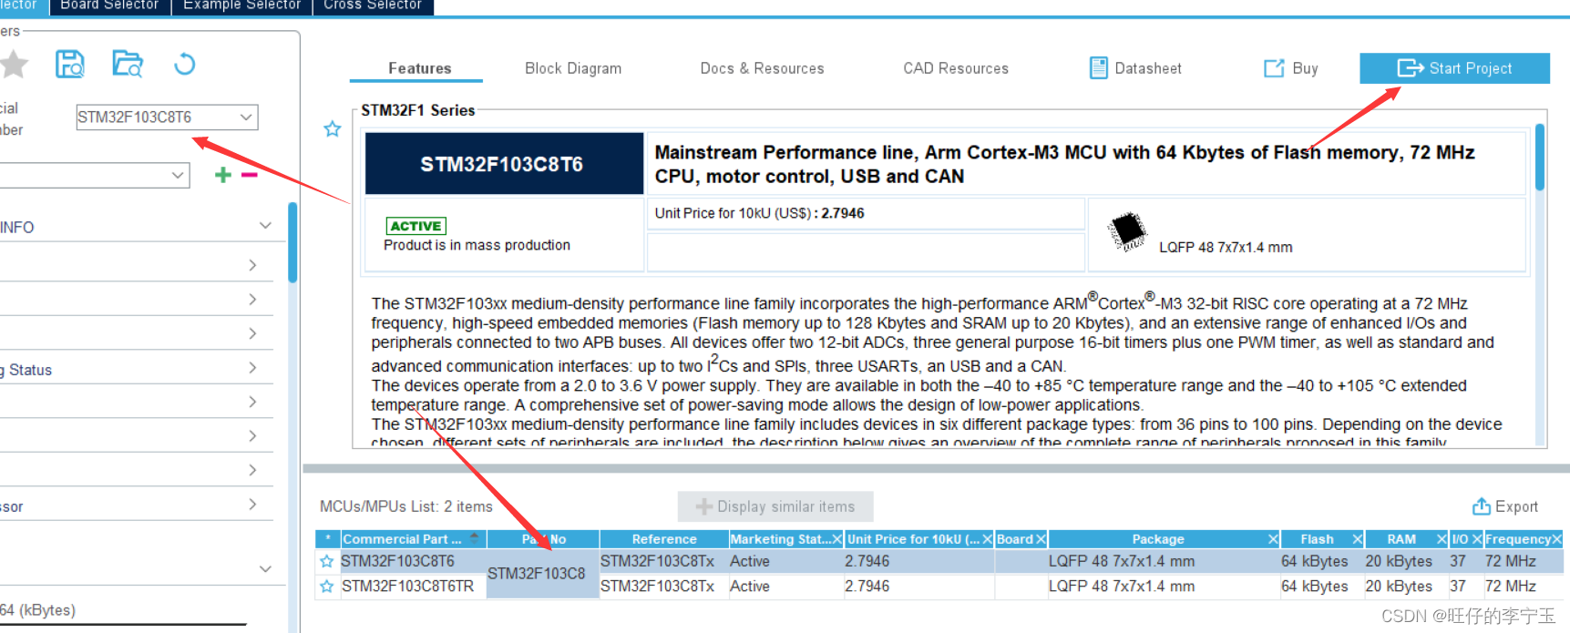
Task: Open the Datasheet link
Action: coord(1148,68)
